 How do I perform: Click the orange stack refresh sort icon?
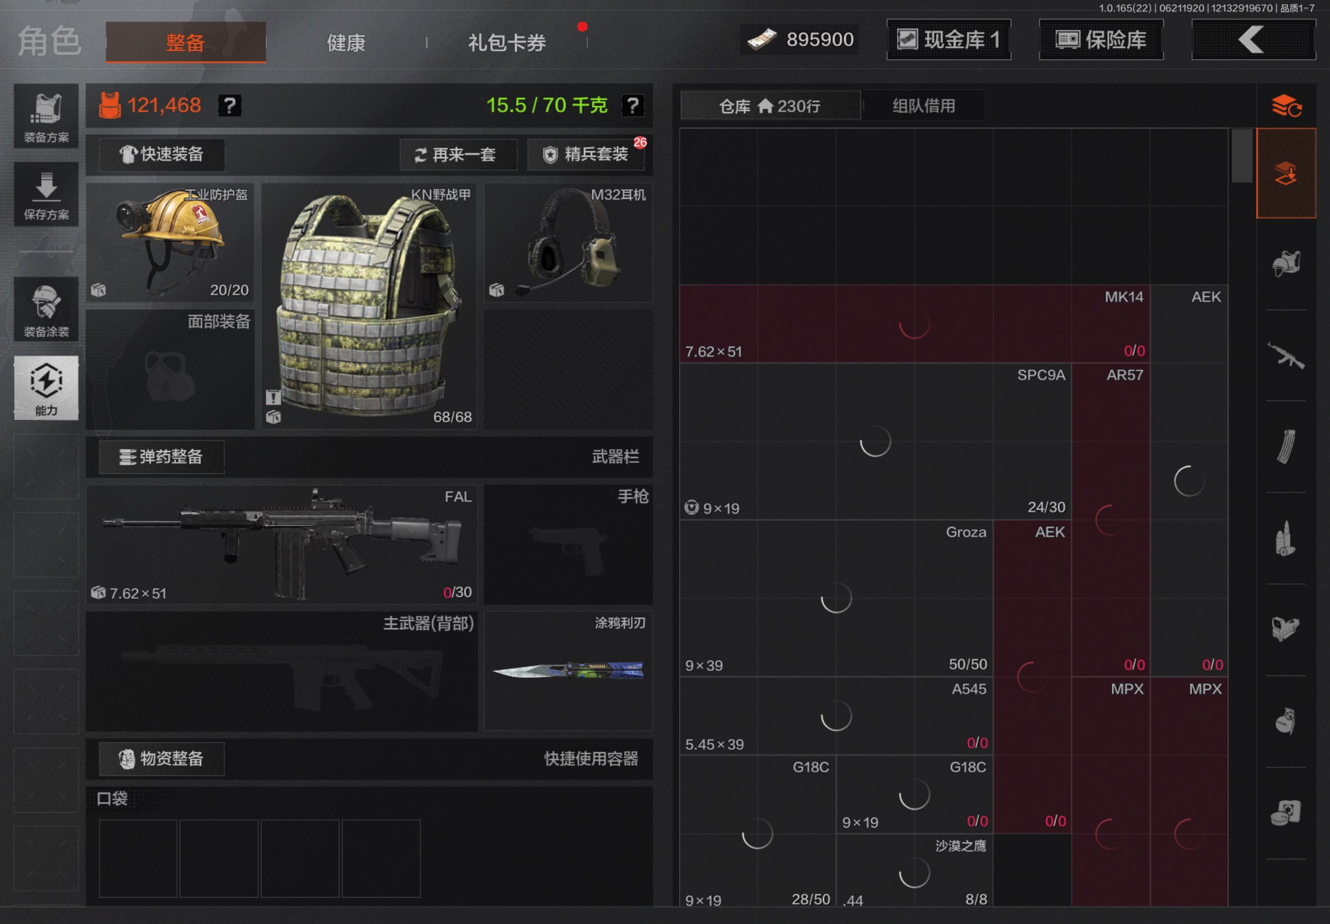coord(1286,106)
